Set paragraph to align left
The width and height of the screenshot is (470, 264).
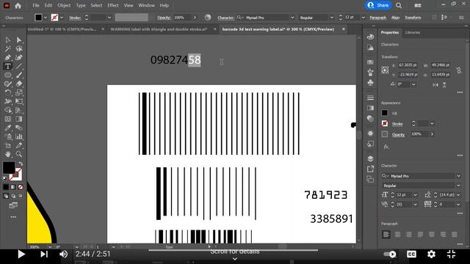click(x=386, y=235)
